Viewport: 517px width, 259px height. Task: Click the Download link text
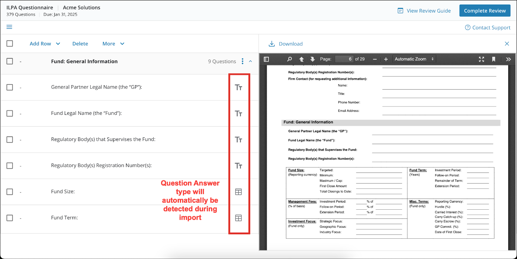[x=291, y=44]
